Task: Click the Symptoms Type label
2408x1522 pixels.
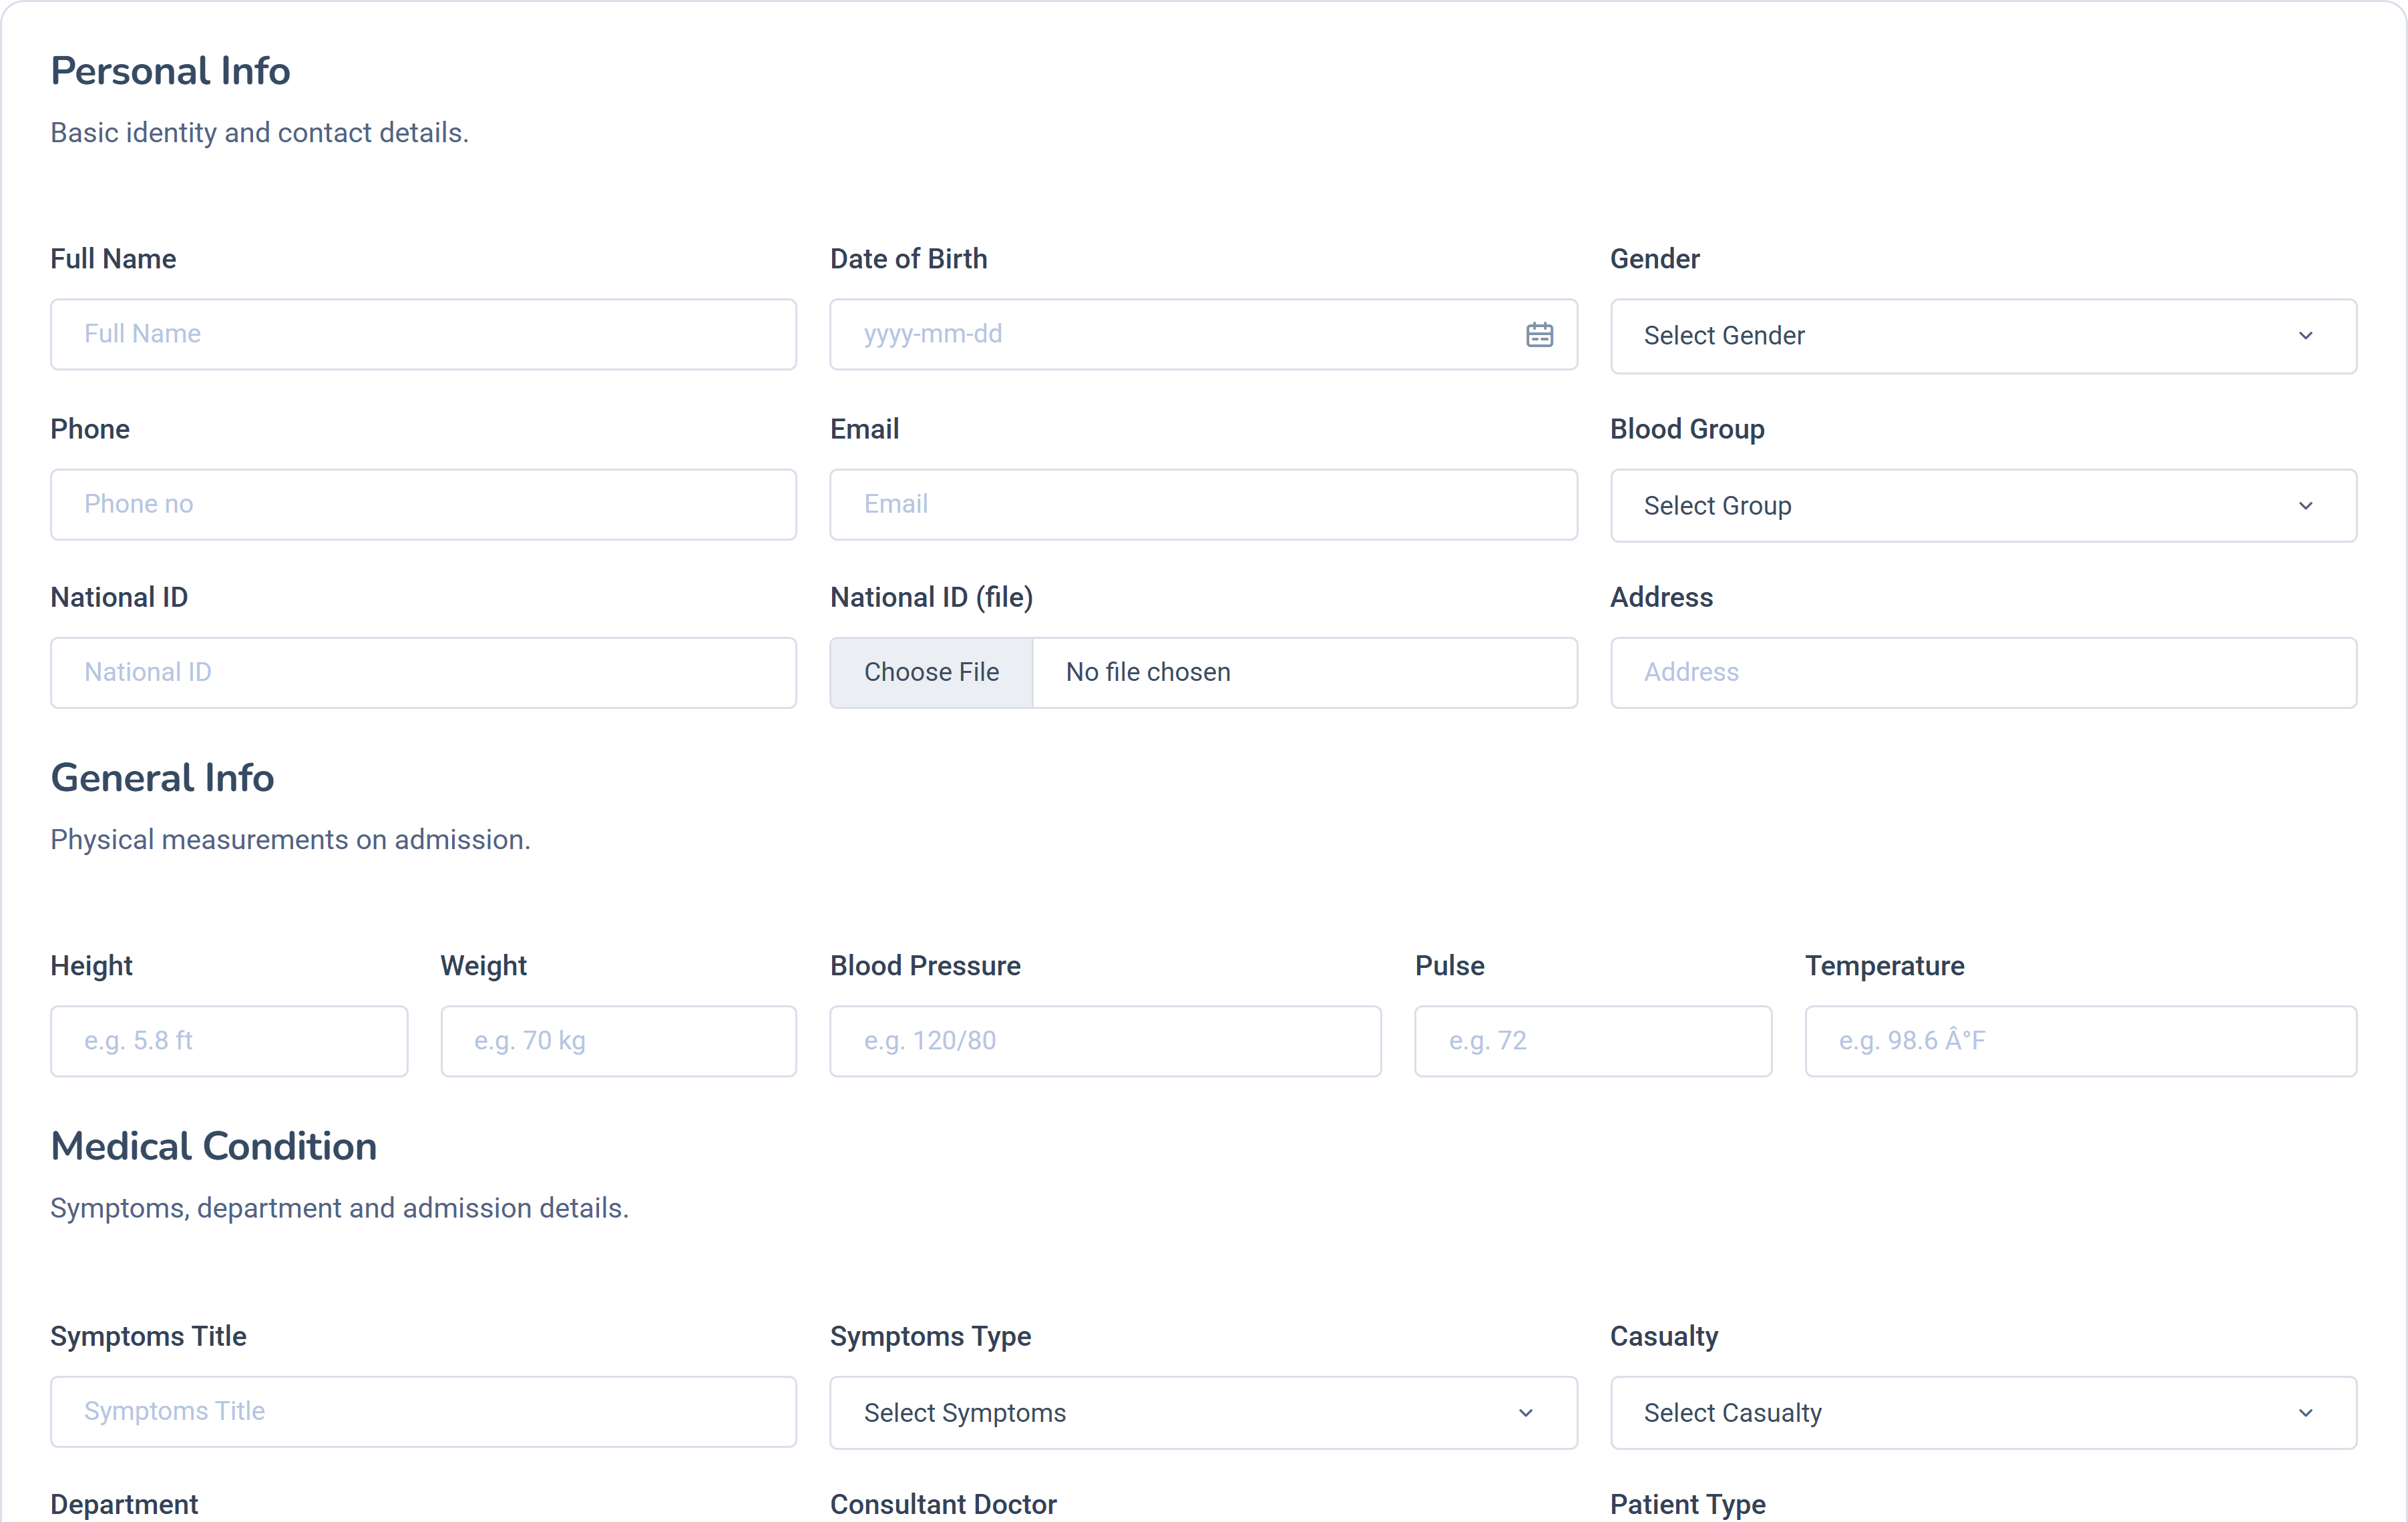Action: click(x=930, y=1337)
